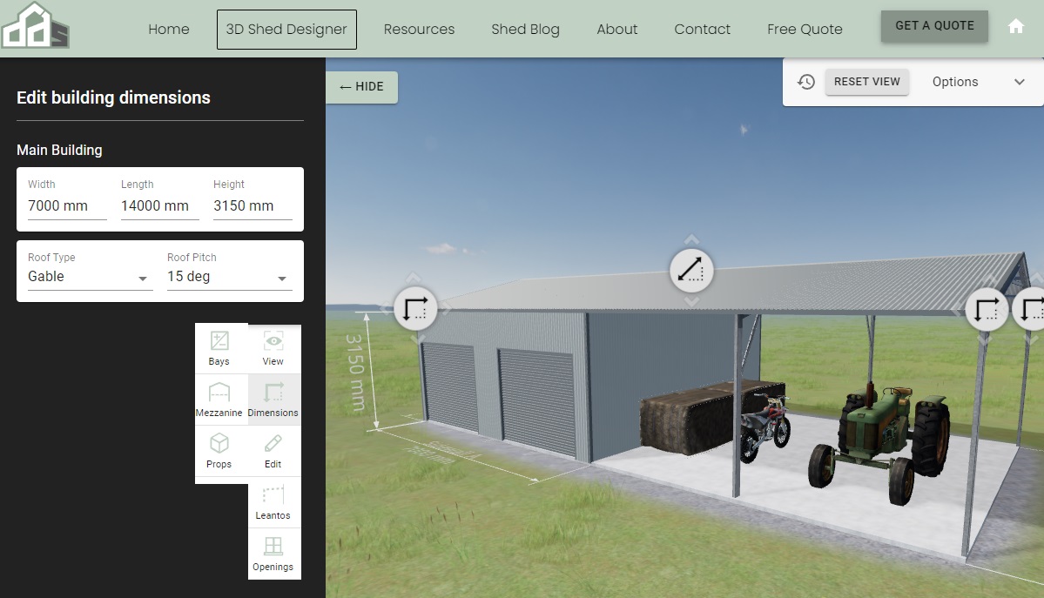
Task: Expand the Options menu chevron
Action: (x=1019, y=82)
